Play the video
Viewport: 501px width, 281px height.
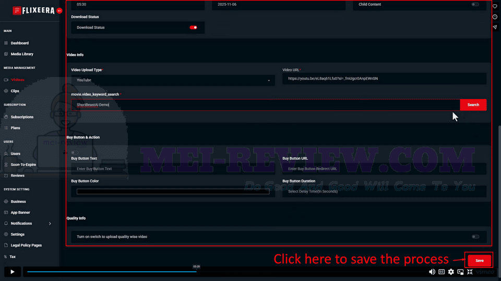[x=12, y=272]
